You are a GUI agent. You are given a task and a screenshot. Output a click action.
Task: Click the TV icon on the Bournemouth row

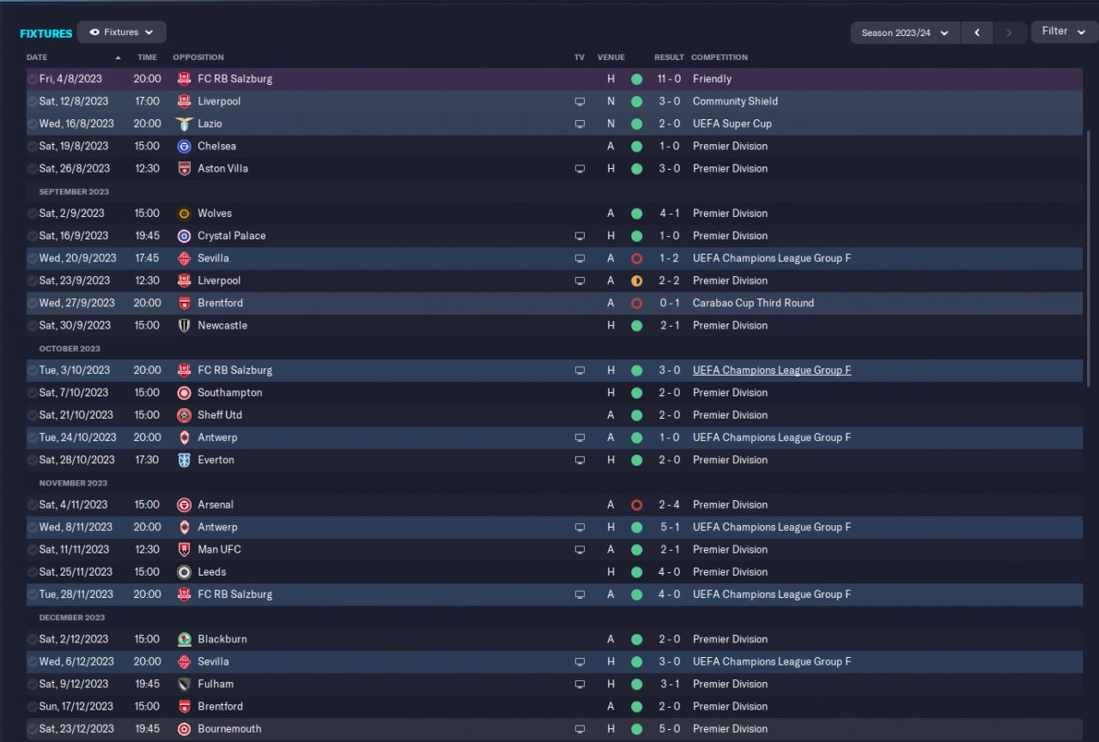[580, 729]
